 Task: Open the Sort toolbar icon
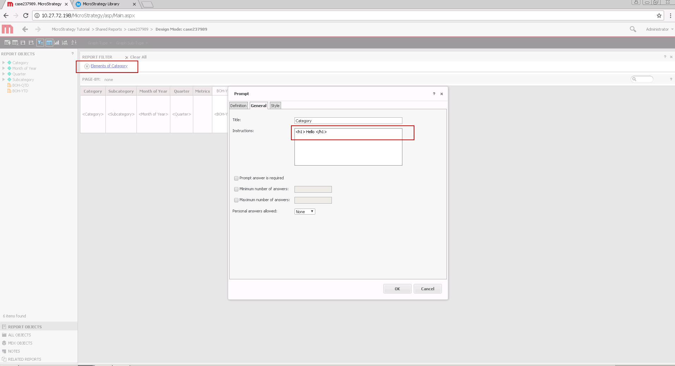(74, 43)
